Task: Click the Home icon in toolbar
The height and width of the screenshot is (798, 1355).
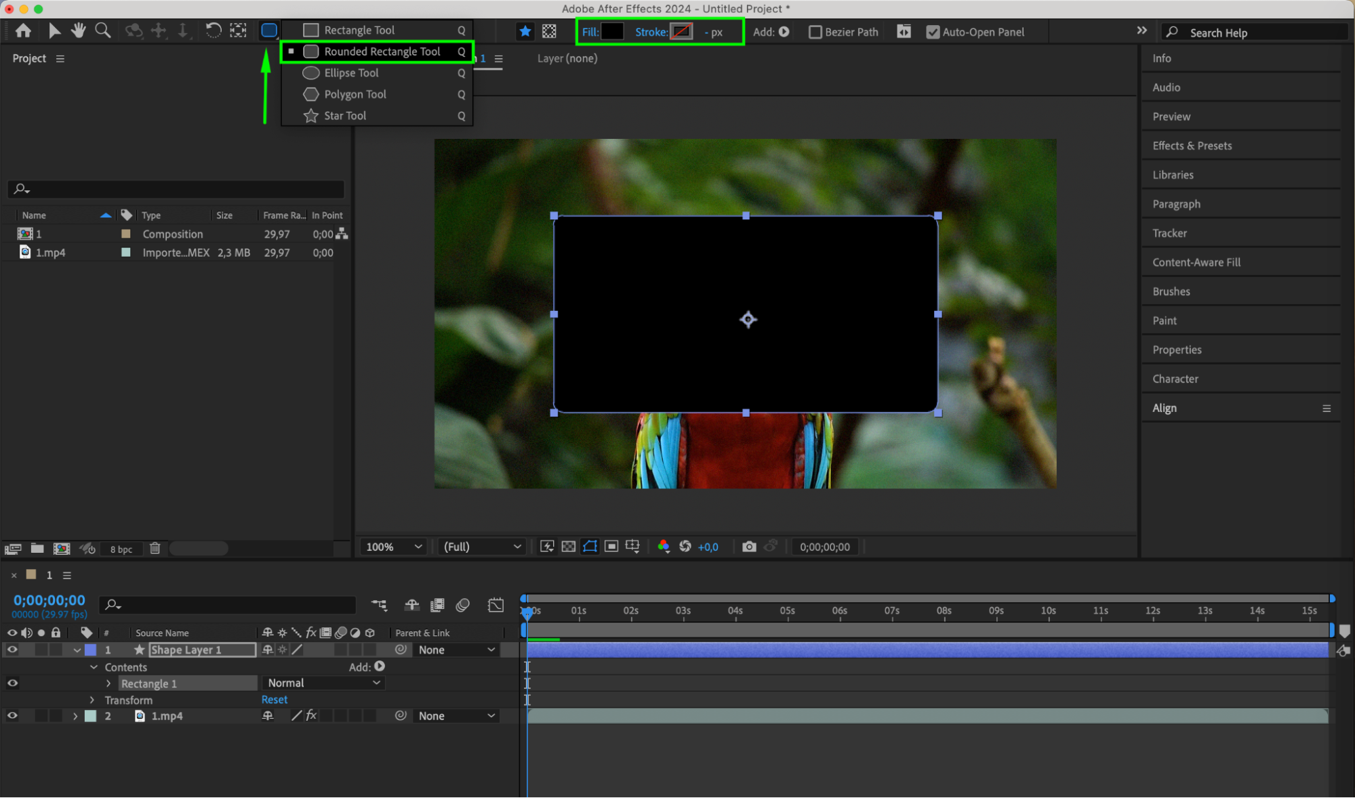Action: coord(23,30)
